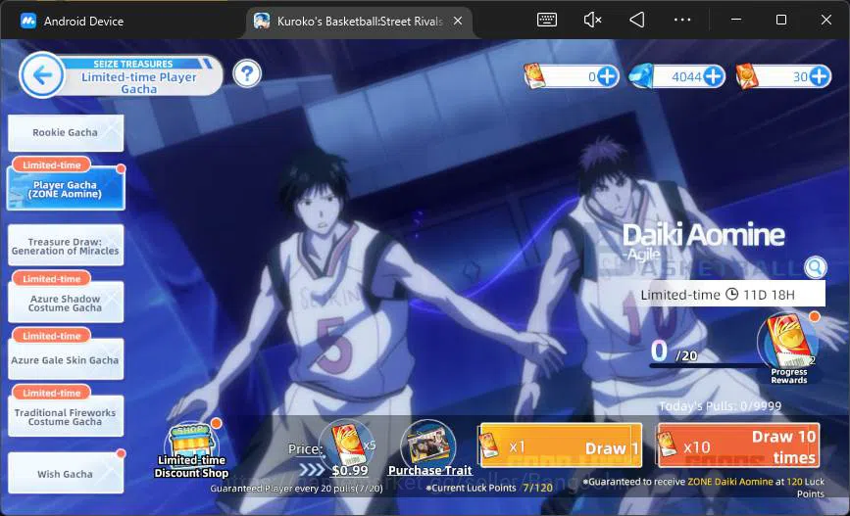Toggle the muted speaker icon
The width and height of the screenshot is (850, 516).
(592, 20)
